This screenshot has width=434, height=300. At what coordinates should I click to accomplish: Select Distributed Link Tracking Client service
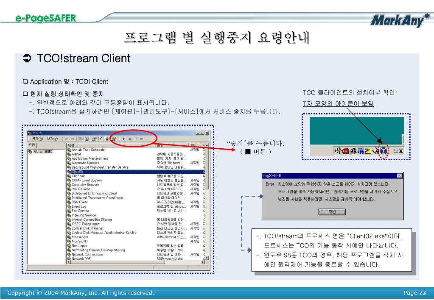click(136, 194)
